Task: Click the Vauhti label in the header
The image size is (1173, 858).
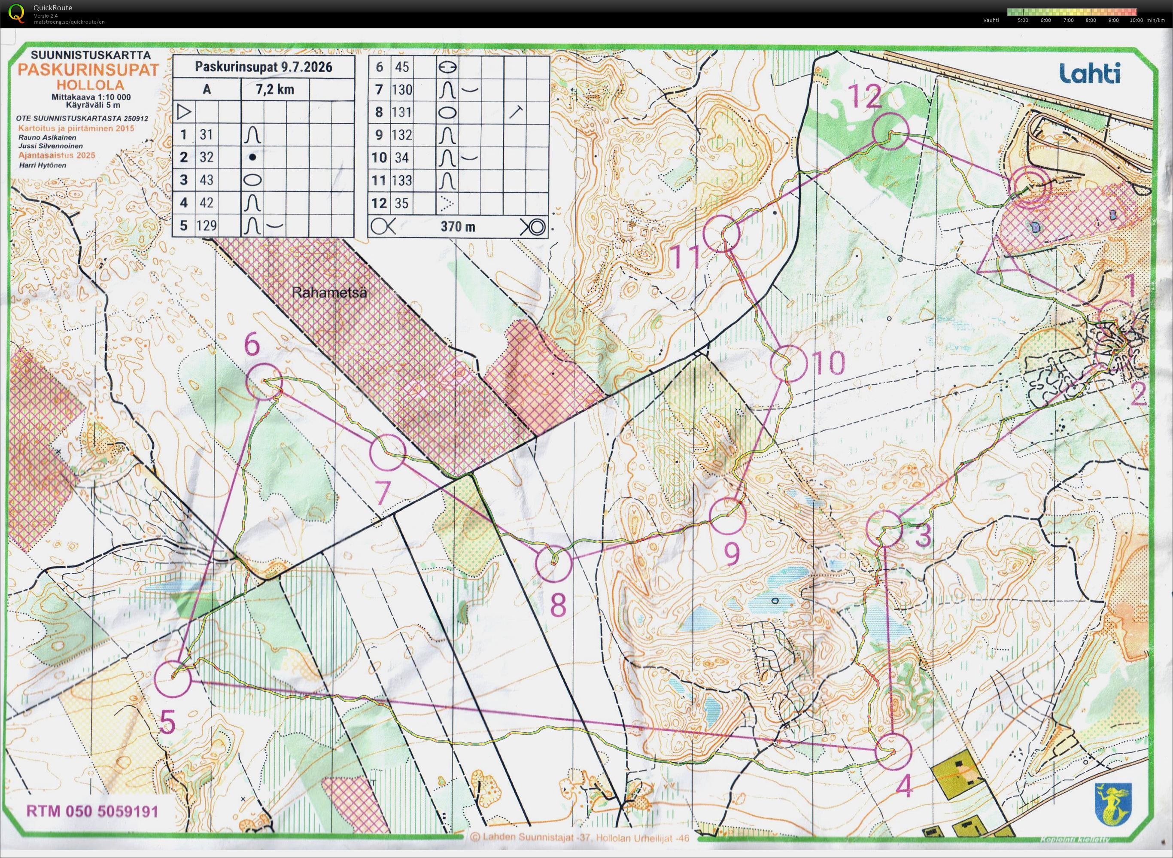Action: pos(991,20)
